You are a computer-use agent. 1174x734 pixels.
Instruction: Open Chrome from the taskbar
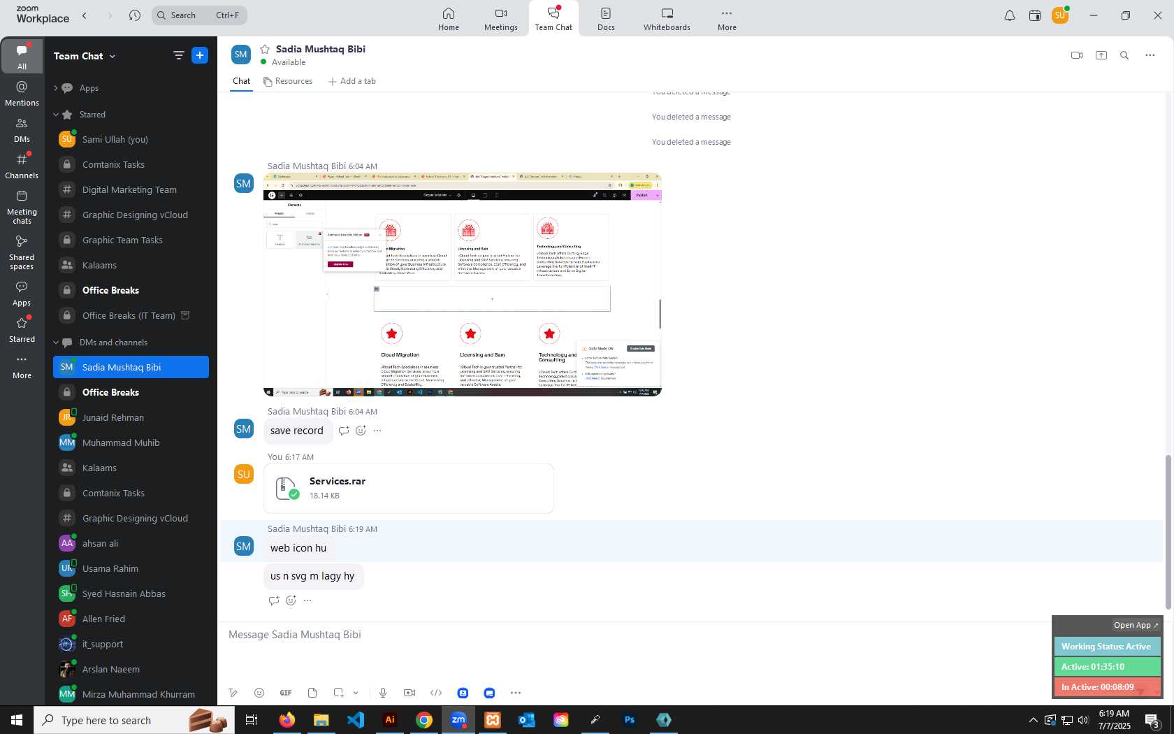(x=424, y=720)
